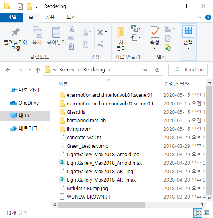Click the quick access new folder icon
The image size is (213, 218).
point(29,6)
